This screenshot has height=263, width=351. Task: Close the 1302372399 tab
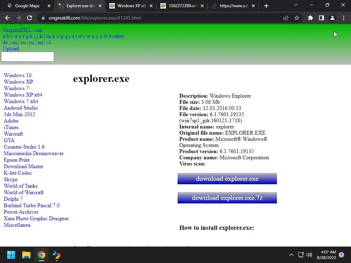click(202, 6)
